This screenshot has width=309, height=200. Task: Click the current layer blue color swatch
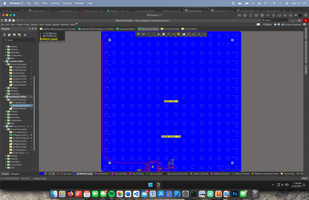click(x=41, y=174)
